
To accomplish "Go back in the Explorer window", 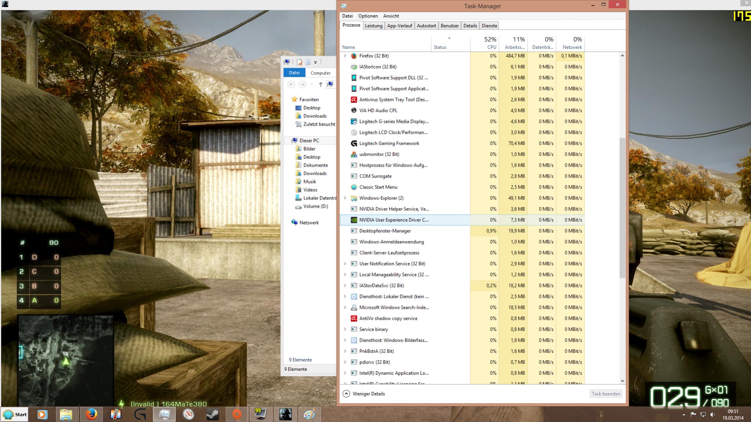I will 291,84.
